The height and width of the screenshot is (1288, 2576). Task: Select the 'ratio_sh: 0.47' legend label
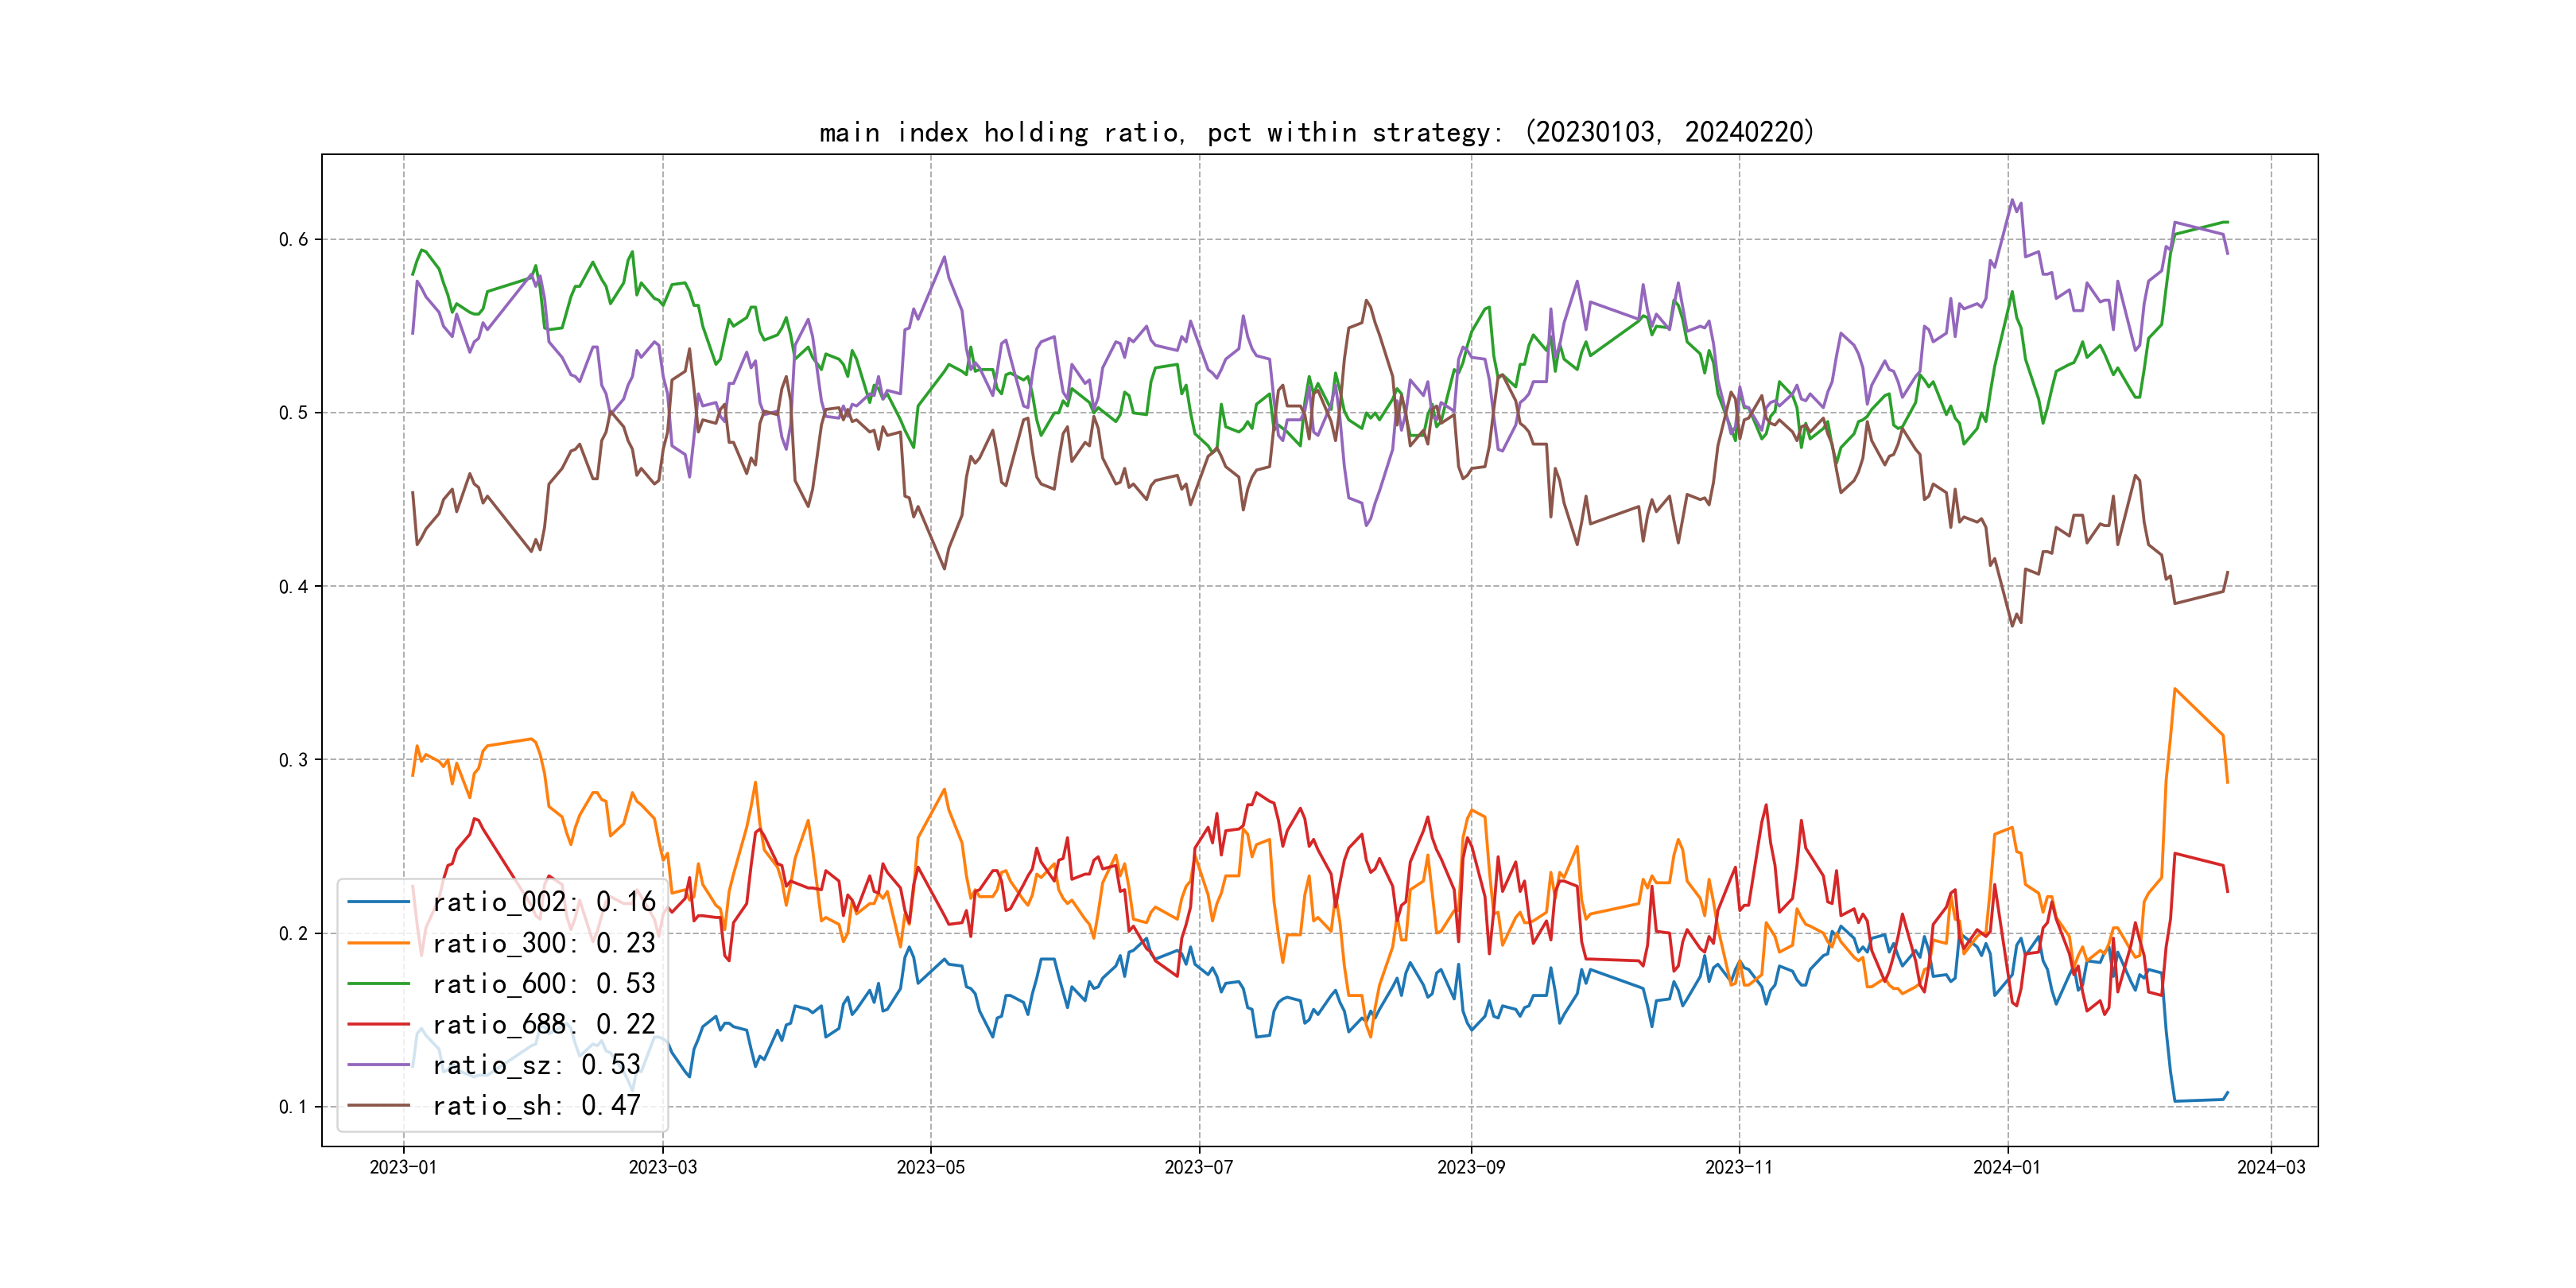536,1105
